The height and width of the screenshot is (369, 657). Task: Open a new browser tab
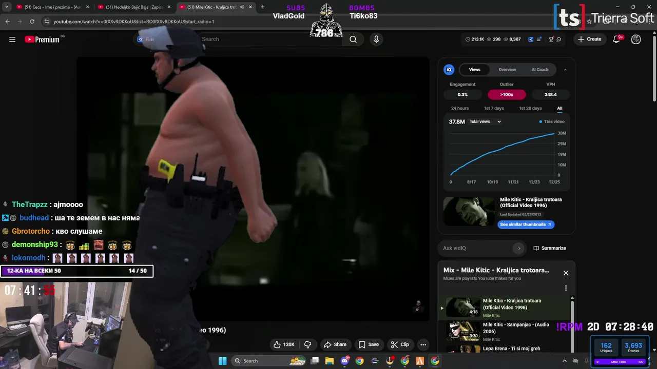[262, 7]
